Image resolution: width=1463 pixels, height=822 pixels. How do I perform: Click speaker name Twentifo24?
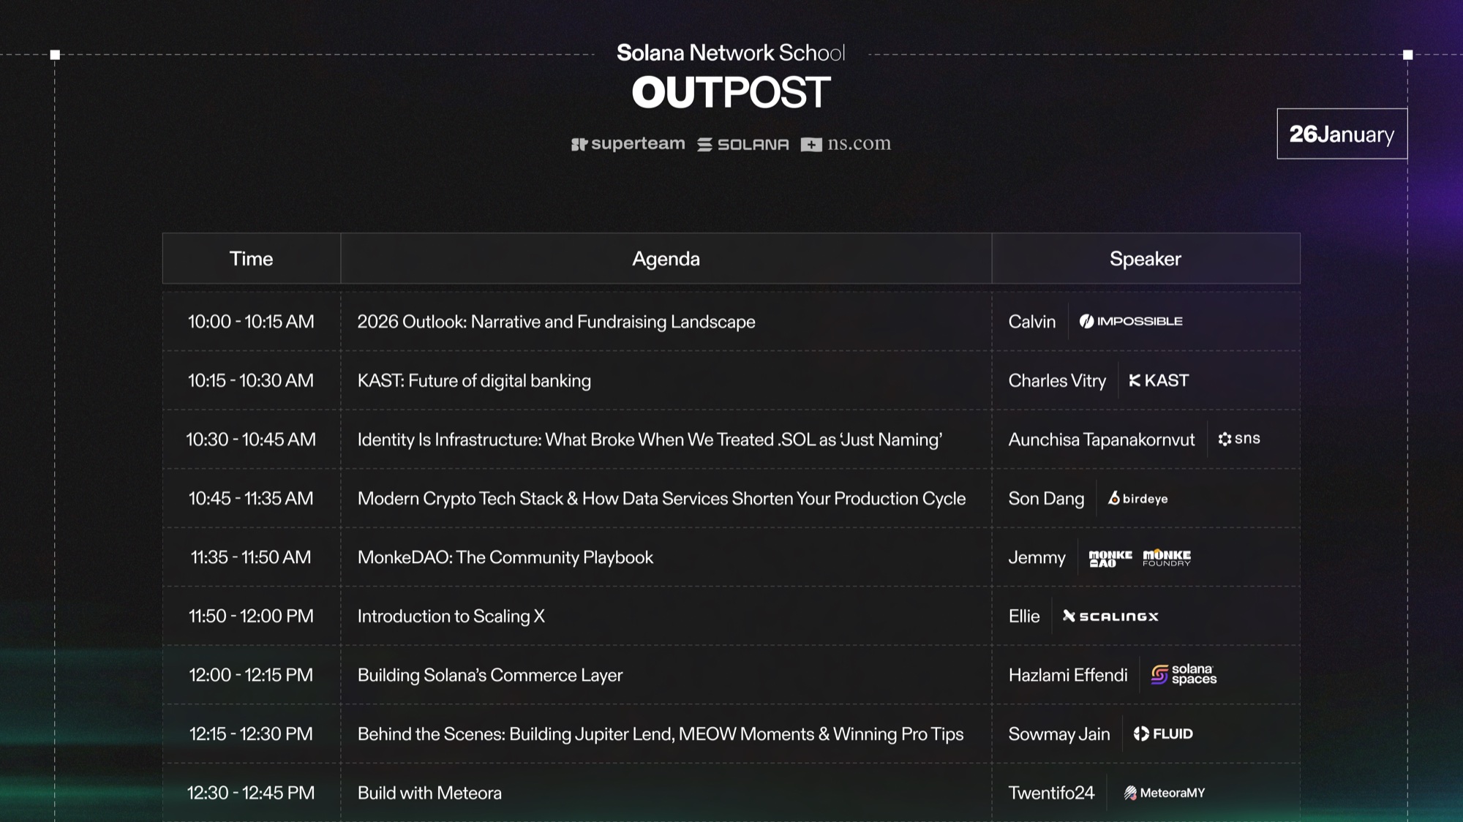(1051, 793)
